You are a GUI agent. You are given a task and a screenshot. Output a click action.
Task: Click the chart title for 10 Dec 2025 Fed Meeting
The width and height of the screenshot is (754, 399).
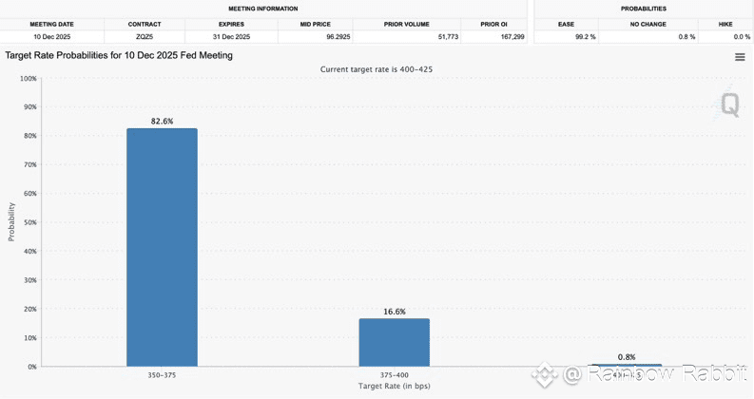click(119, 55)
